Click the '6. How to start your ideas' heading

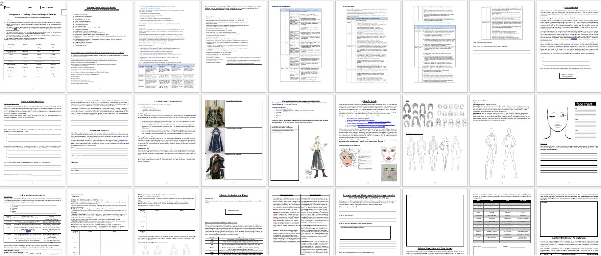(x=368, y=197)
